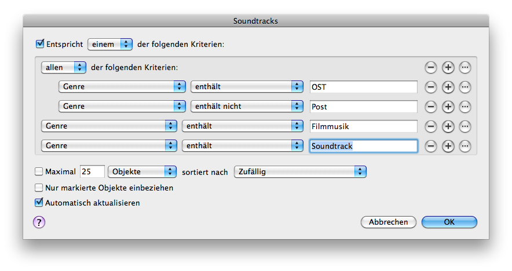The width and height of the screenshot is (512, 271).
Task: Open the 'enthält nicht' condition dropdown
Action: [247, 107]
